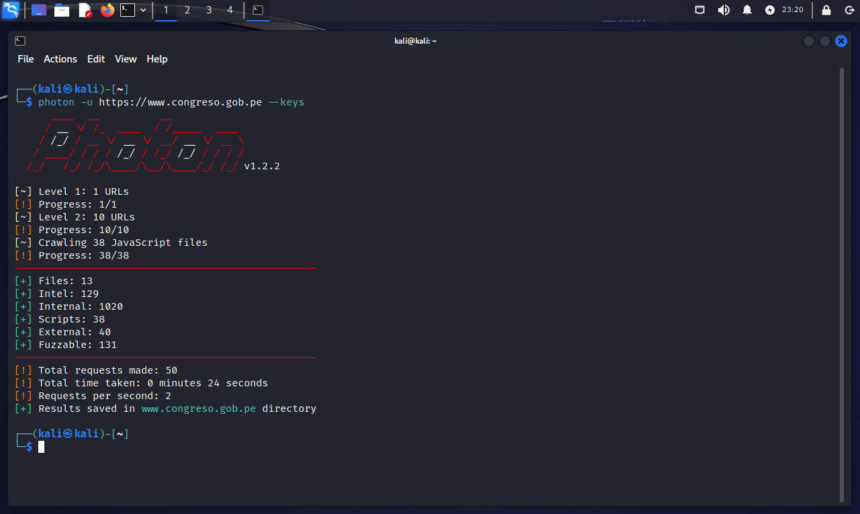Open the volume control icon
The image size is (860, 514).
[724, 10]
